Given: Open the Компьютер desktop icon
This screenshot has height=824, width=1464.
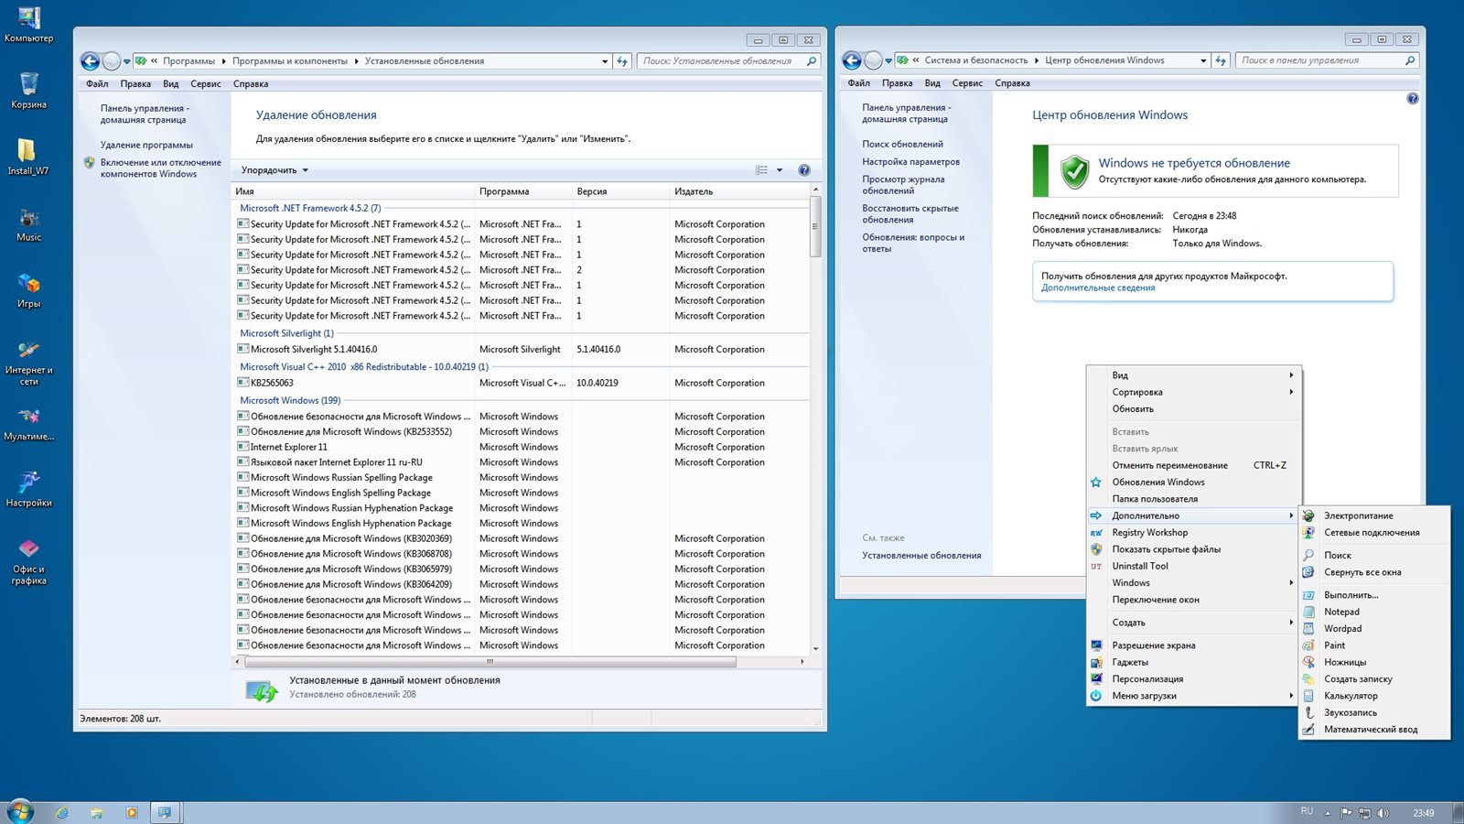Looking at the screenshot, I should (x=28, y=24).
